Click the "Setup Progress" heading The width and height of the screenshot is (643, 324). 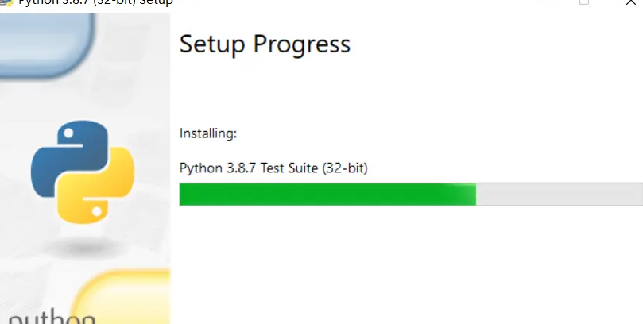point(265,44)
